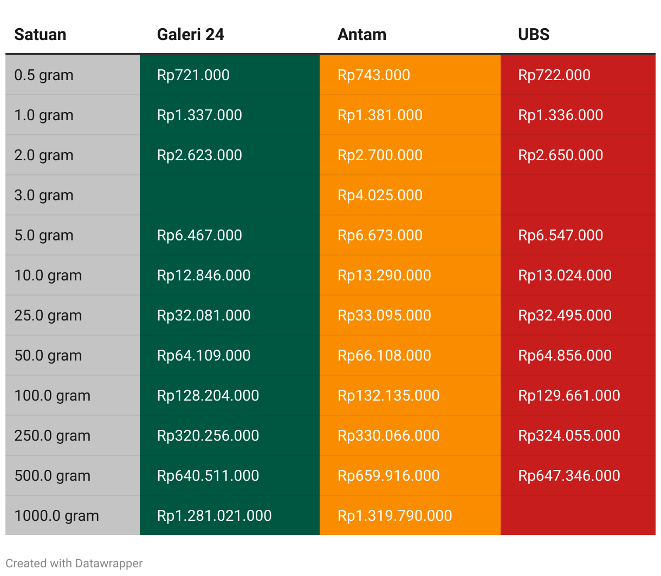Select the 5.0 gram row label

pos(44,235)
